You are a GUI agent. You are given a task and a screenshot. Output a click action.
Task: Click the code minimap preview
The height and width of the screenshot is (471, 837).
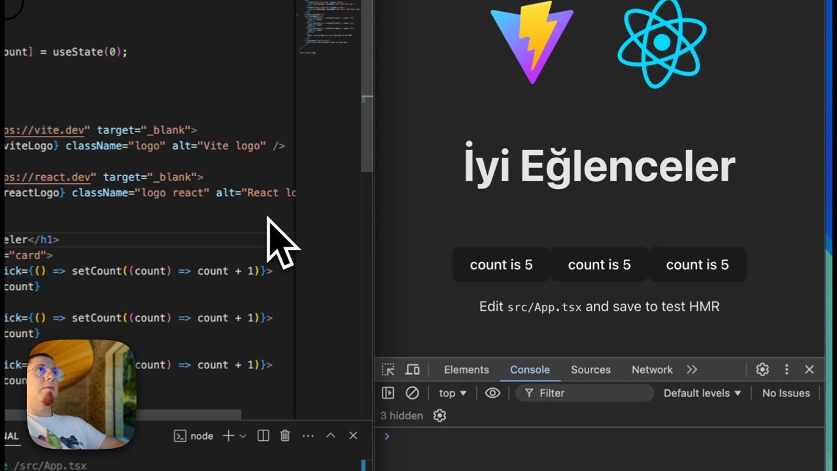tap(327, 27)
